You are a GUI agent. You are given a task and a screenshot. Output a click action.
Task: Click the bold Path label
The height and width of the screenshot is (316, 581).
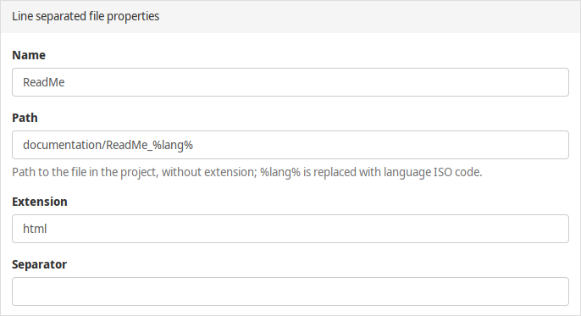25,118
